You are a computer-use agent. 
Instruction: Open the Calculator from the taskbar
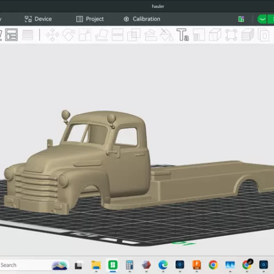130,265
